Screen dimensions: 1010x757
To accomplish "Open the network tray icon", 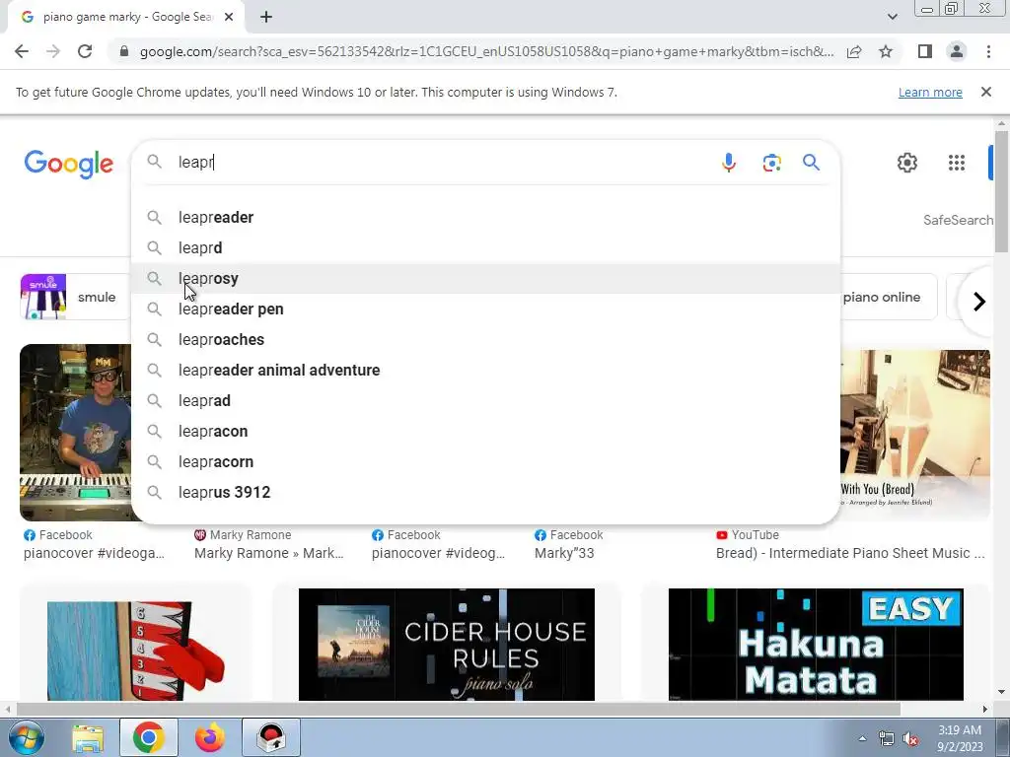I will pyautogui.click(x=887, y=739).
